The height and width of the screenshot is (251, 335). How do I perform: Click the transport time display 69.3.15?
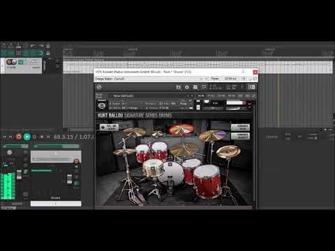tap(64, 137)
